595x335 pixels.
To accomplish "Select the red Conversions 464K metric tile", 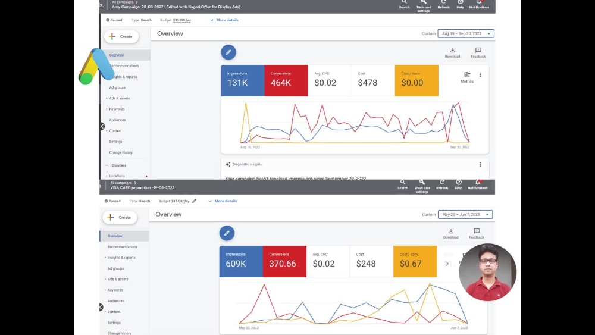I will click(x=286, y=80).
